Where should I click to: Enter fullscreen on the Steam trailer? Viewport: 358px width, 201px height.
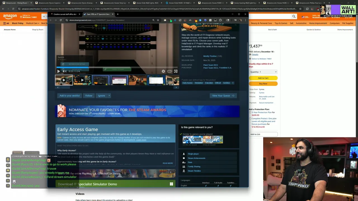tap(176, 71)
